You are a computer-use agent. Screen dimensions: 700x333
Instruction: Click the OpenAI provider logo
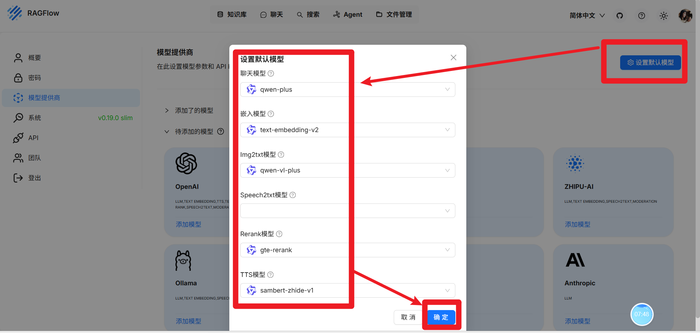(186, 163)
